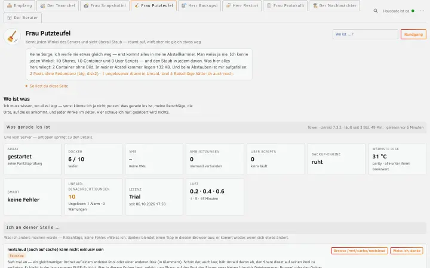Viewport: 430px width, 268px height.
Task: Click the Ratschlag tag on nextcloud tip
Action: coord(17,255)
